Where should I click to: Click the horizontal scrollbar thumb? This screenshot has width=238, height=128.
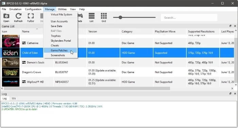coord(87,88)
